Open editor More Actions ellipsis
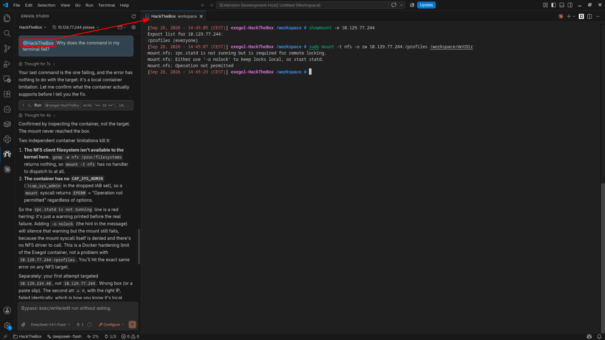605x340 pixels. pos(598,16)
